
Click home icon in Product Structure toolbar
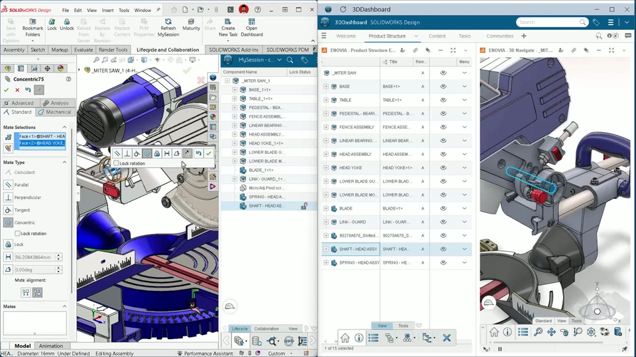[344, 338]
